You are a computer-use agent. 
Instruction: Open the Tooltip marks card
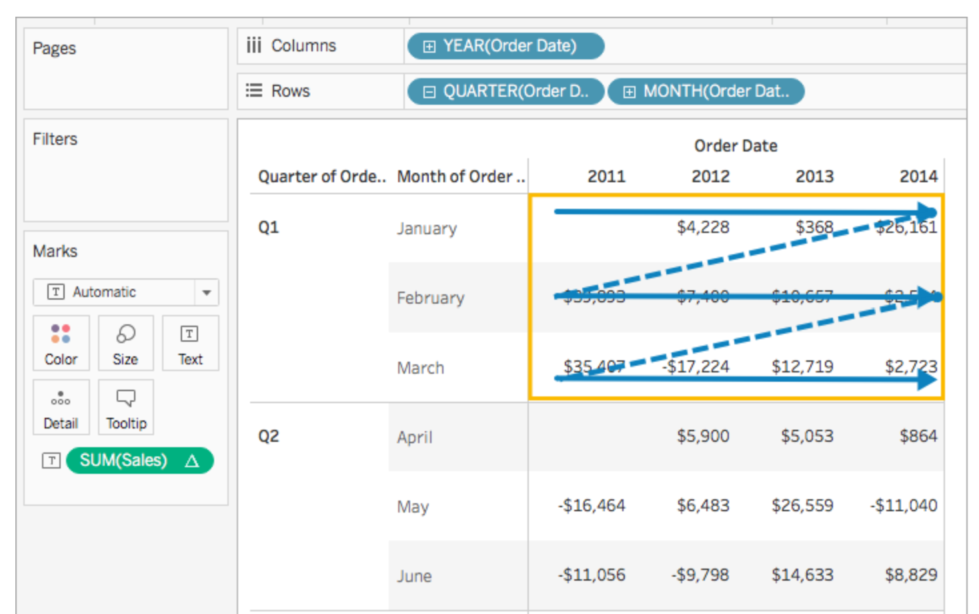click(x=125, y=407)
